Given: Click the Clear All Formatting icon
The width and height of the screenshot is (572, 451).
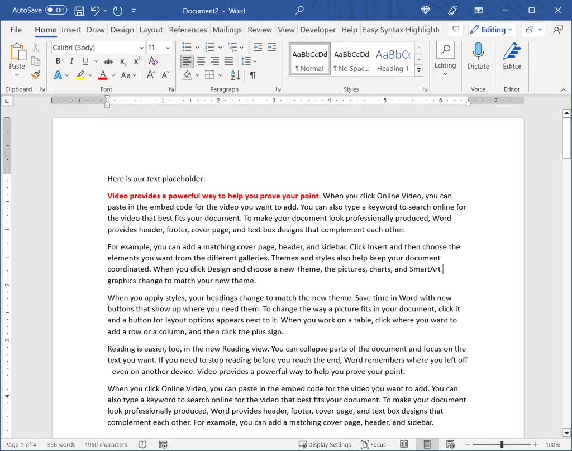Looking at the screenshot, I should (153, 61).
